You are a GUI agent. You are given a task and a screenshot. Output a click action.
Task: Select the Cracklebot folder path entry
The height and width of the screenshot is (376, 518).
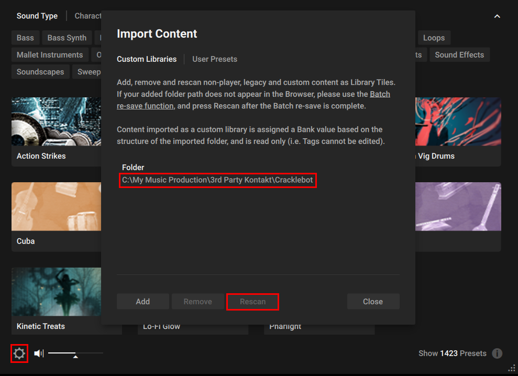point(217,180)
